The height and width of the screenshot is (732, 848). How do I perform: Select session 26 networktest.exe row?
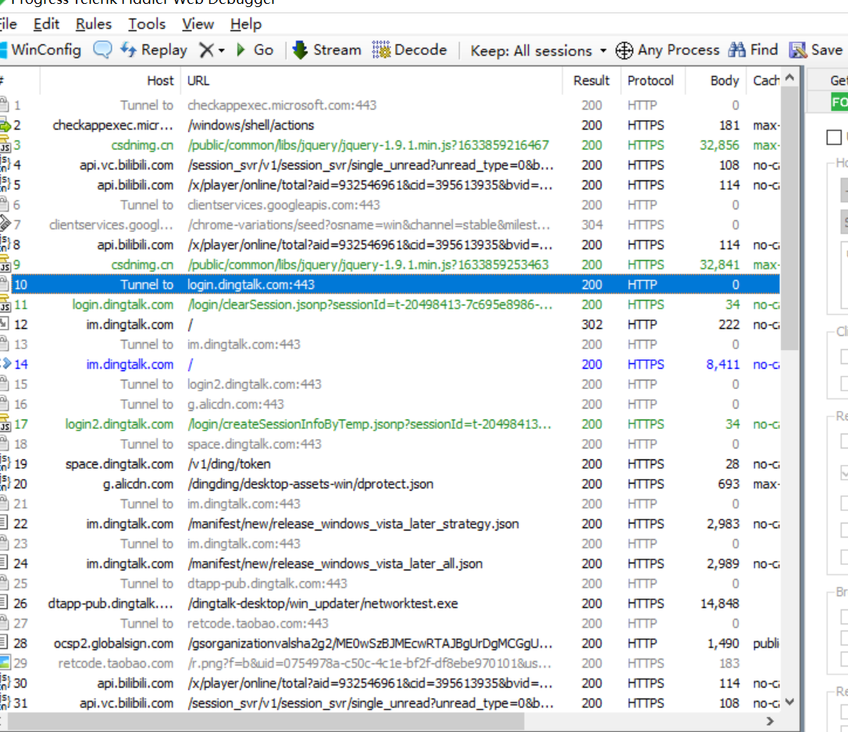(x=390, y=604)
